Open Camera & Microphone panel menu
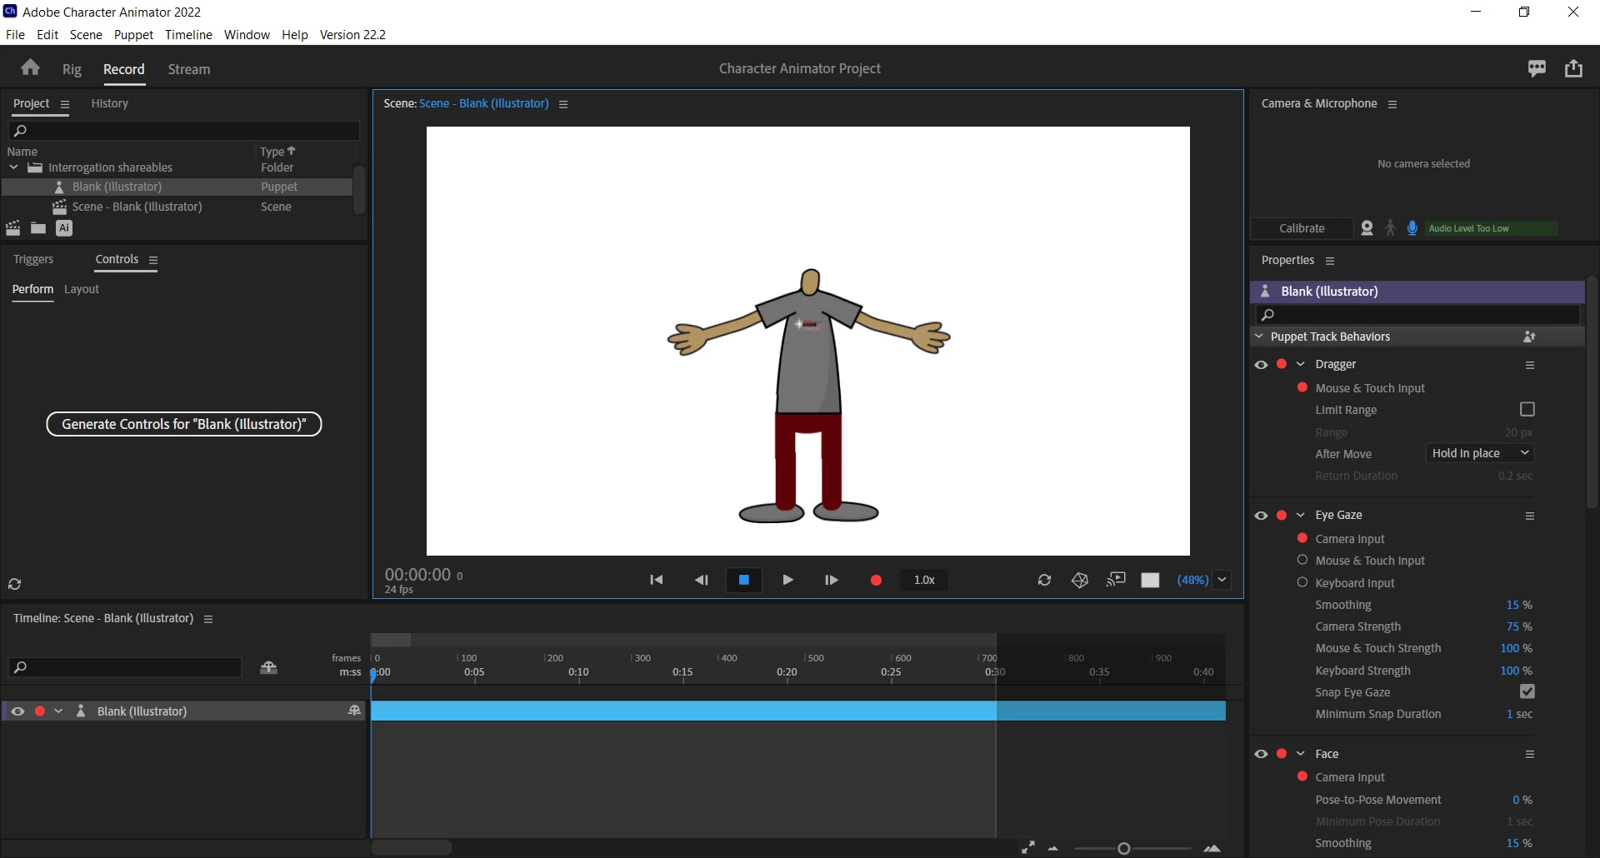 (1392, 104)
